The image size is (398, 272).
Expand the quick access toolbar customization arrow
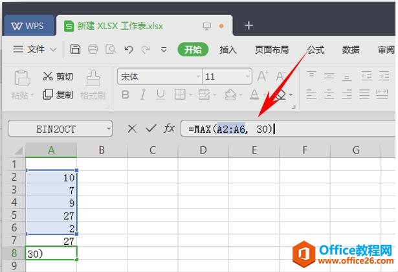pyautogui.click(x=164, y=49)
